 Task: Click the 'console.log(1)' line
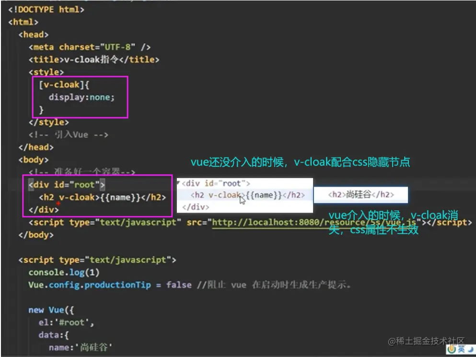64,272
